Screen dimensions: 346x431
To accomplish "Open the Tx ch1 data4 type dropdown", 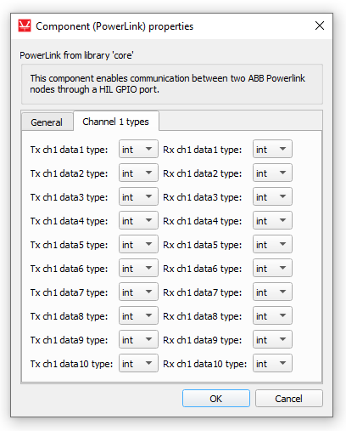I will pyautogui.click(x=138, y=220).
